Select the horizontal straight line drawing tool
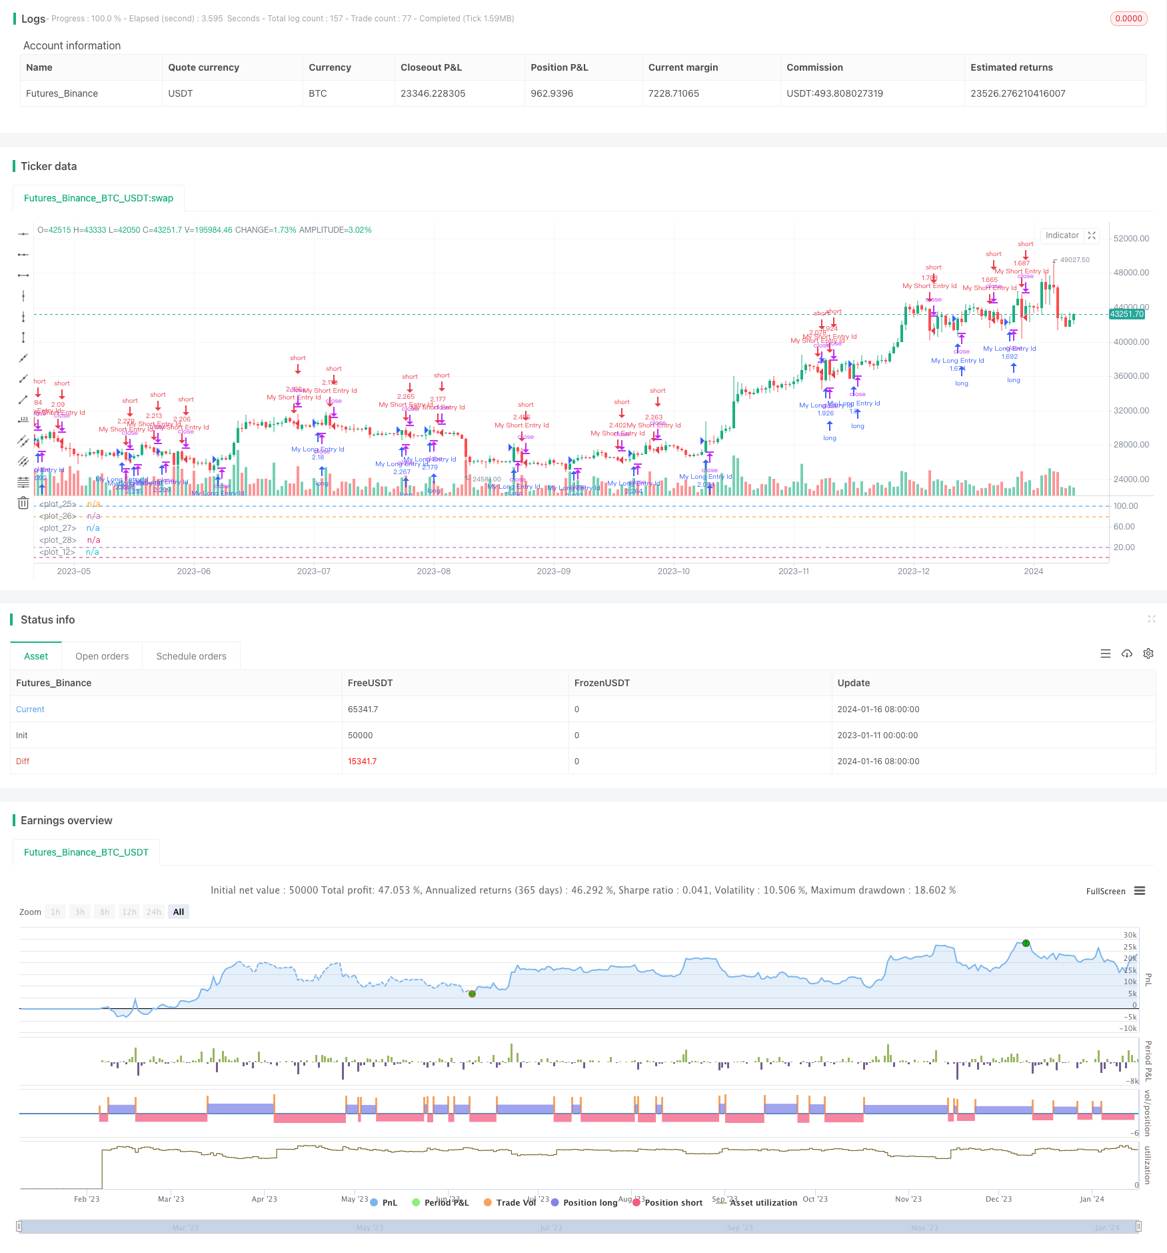This screenshot has height=1253, width=1167. pyautogui.click(x=23, y=234)
